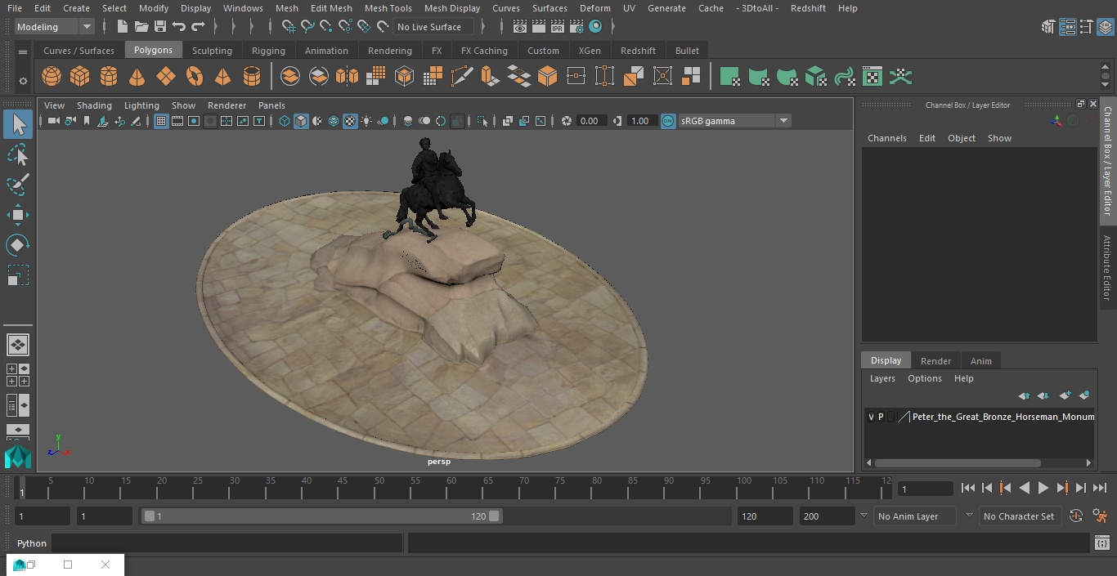The image size is (1117, 576).
Task: Toggle textured display in viewport
Action: 350,121
